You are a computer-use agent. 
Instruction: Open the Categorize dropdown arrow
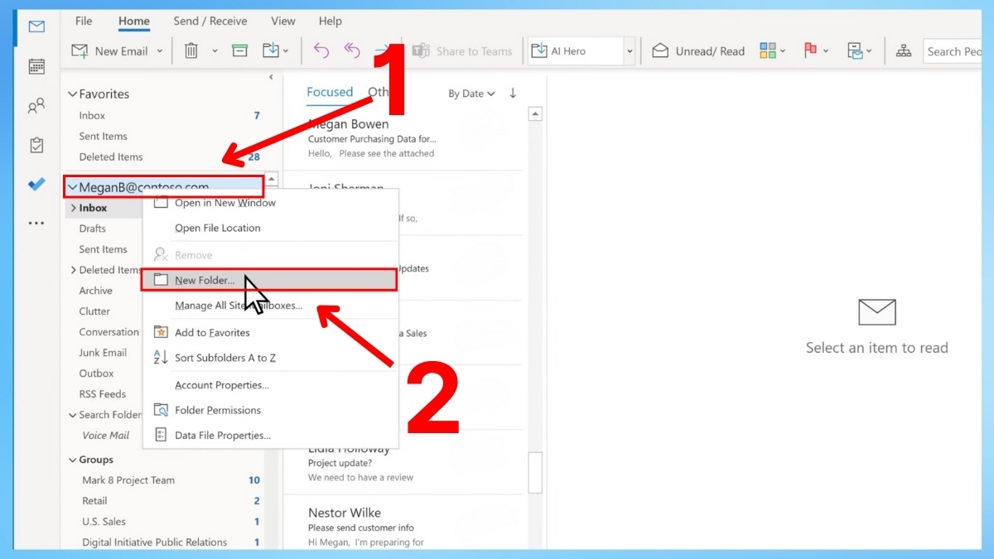(783, 51)
